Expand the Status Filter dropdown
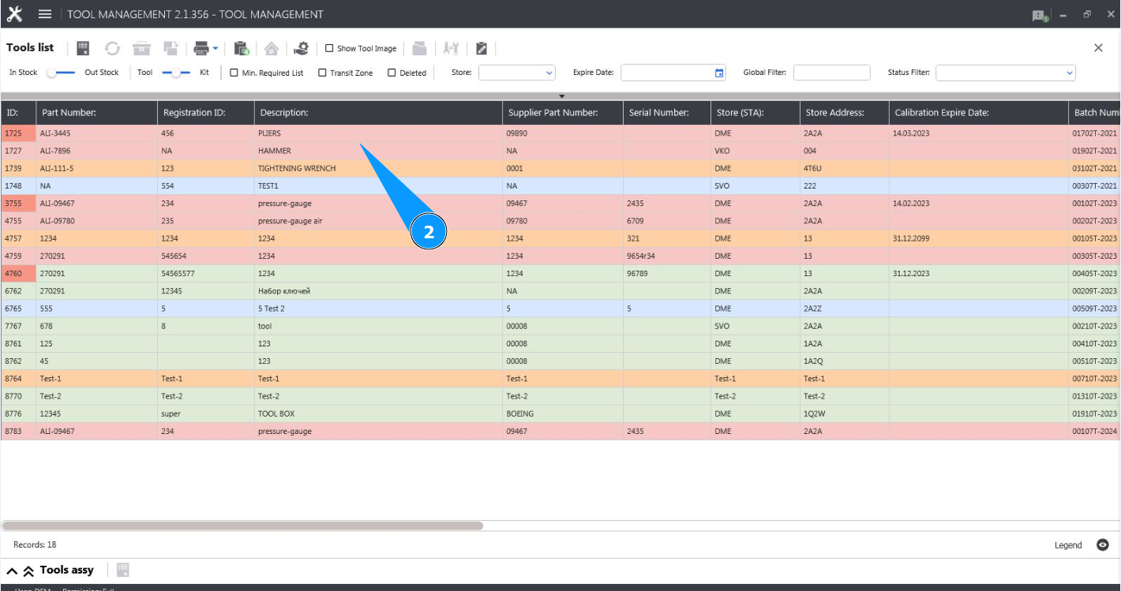Image resolution: width=1121 pixels, height=591 pixels. coord(1005,73)
